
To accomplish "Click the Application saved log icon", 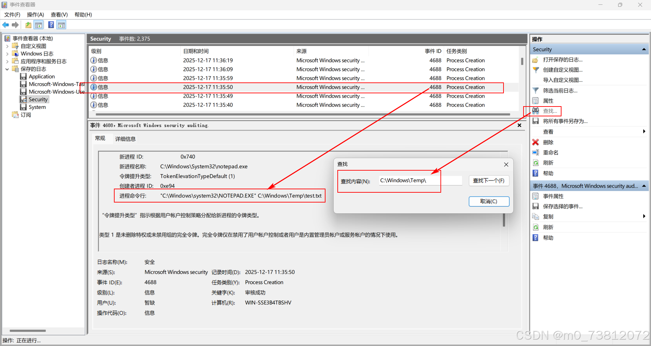I will pyautogui.click(x=23, y=77).
